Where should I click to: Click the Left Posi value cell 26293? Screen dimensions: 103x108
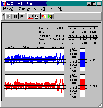83,32
